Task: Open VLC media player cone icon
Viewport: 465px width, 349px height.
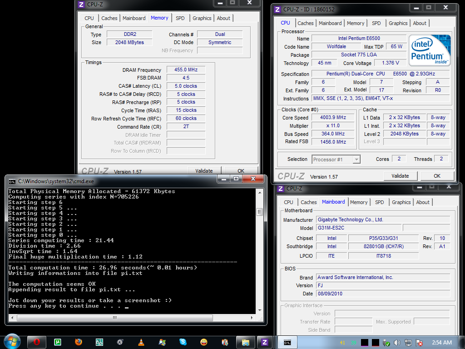Action: (141, 342)
